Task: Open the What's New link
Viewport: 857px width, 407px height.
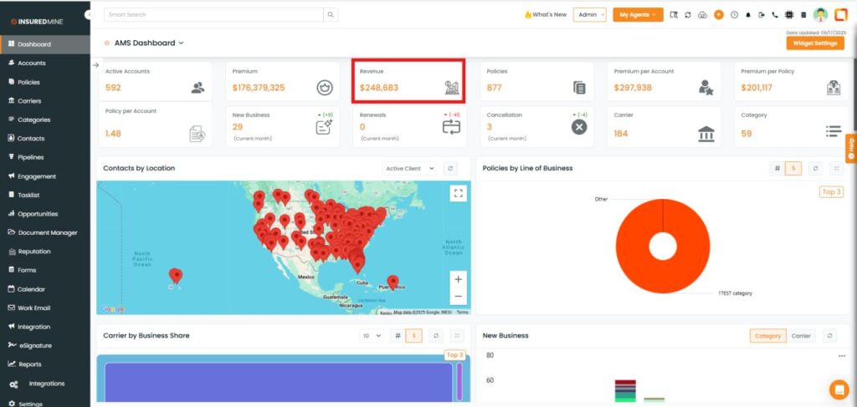Action: 545,15
